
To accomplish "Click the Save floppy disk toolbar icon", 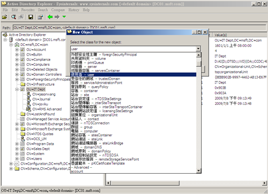I will coord(31,17).
